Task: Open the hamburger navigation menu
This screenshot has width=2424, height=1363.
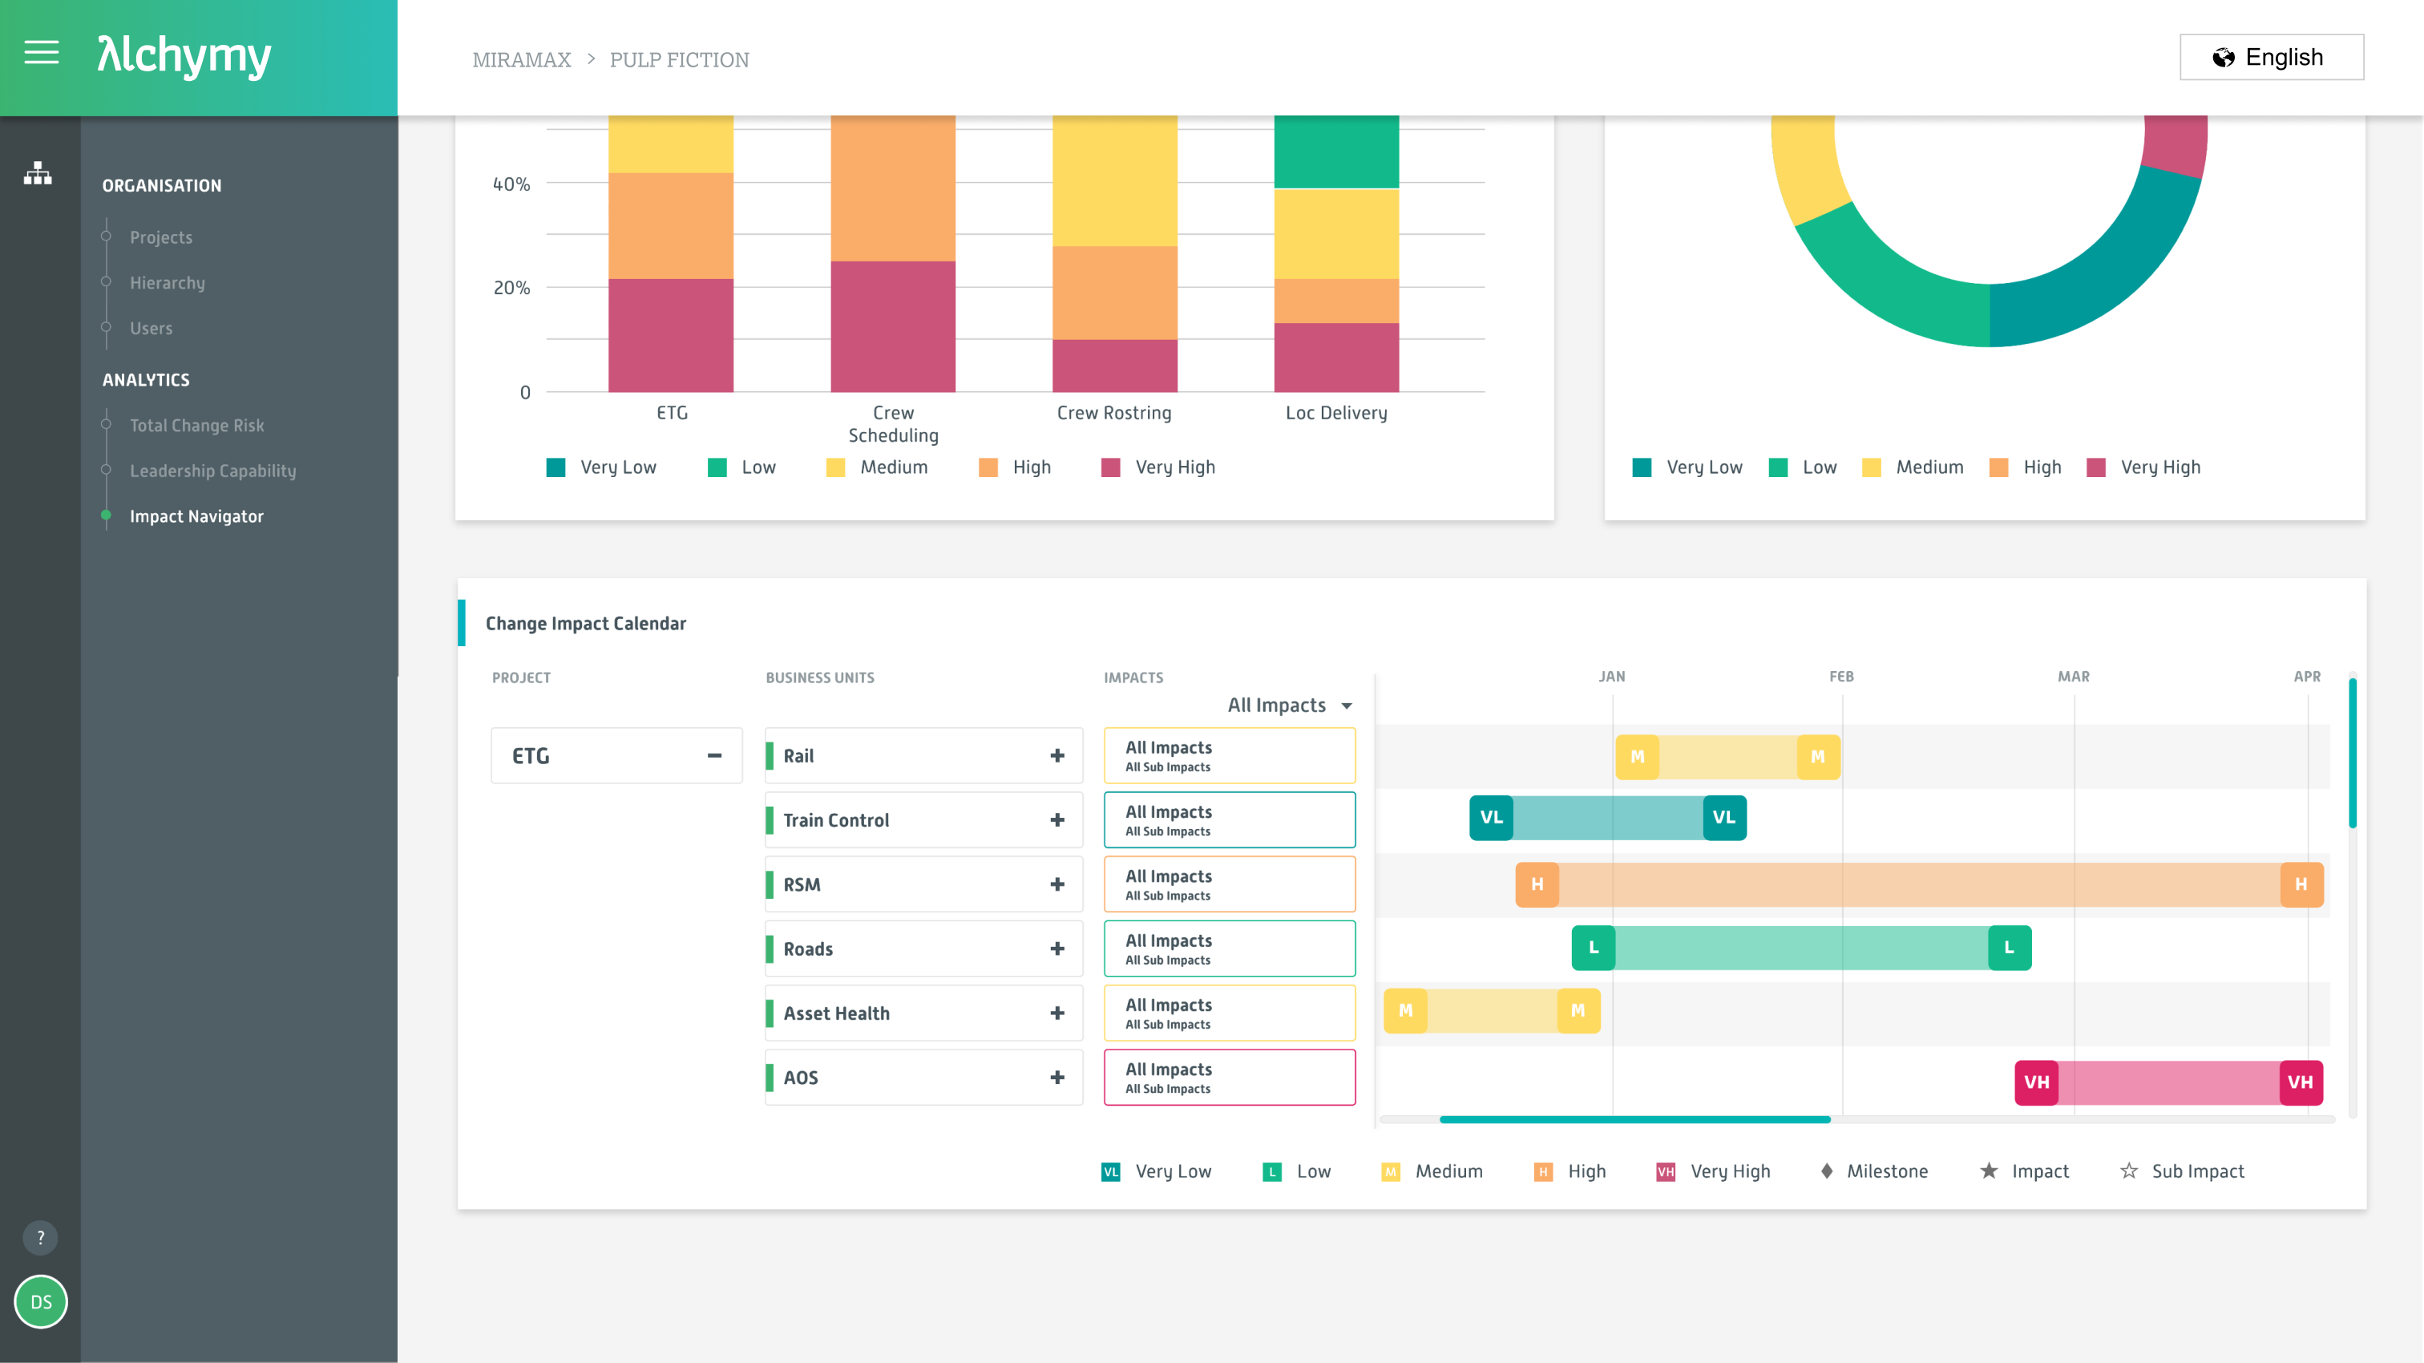Action: pyautogui.click(x=42, y=54)
